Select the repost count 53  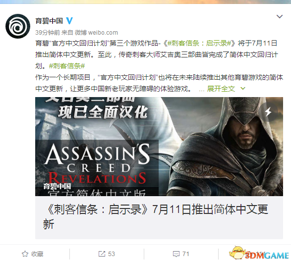(x=112, y=254)
